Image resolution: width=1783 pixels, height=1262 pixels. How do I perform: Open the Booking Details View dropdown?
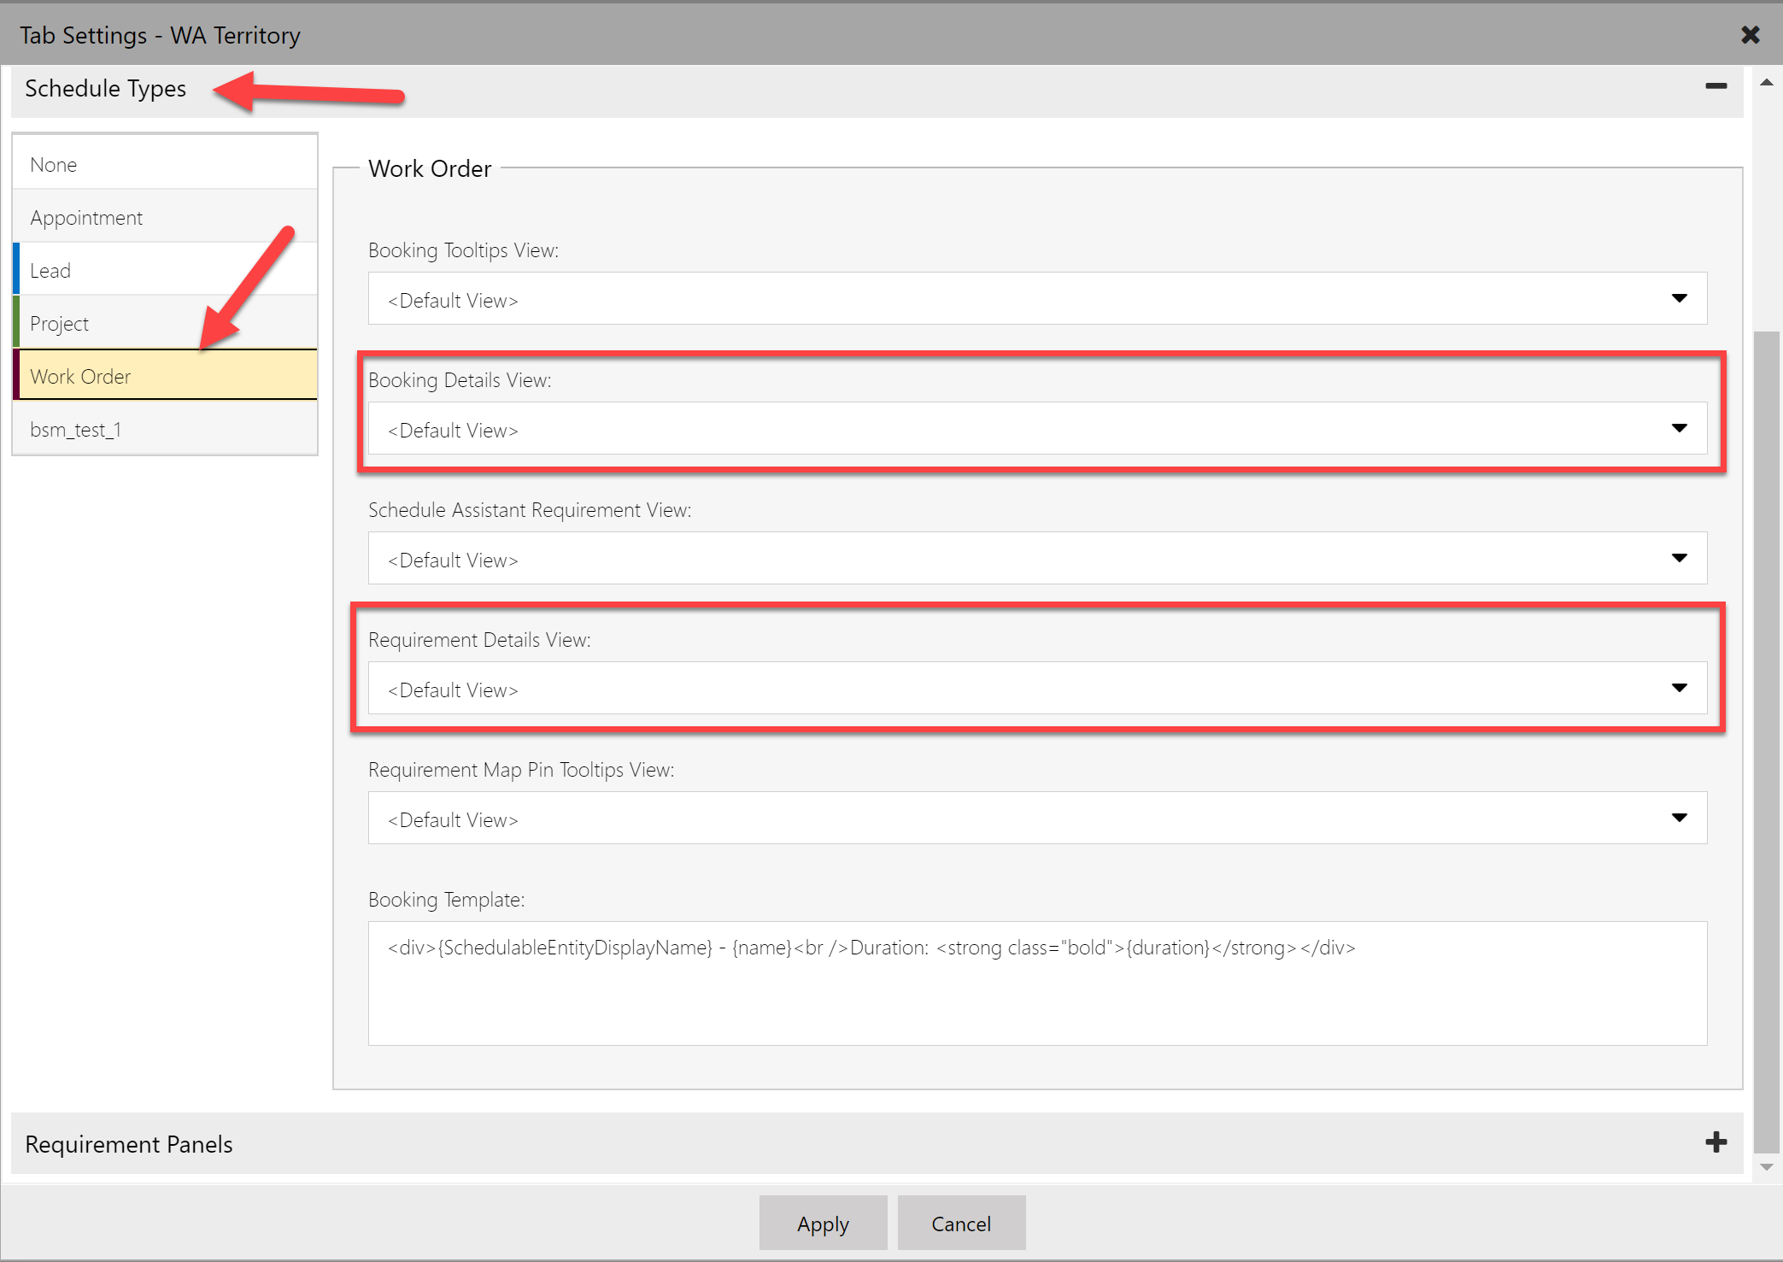pos(1680,429)
